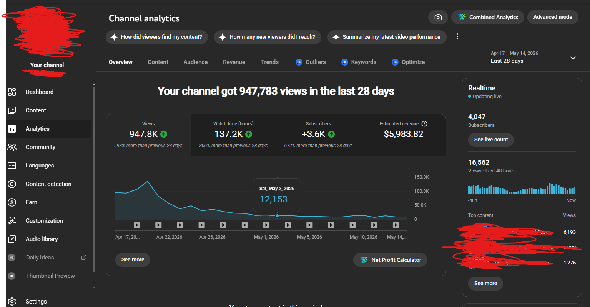
Task: Click See more below the views chart
Action: coord(133,259)
